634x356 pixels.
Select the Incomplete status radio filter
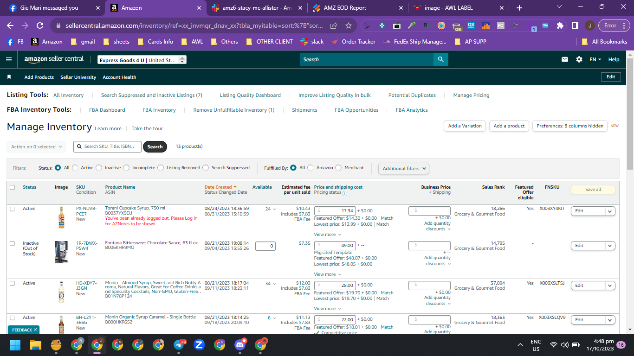pos(126,168)
